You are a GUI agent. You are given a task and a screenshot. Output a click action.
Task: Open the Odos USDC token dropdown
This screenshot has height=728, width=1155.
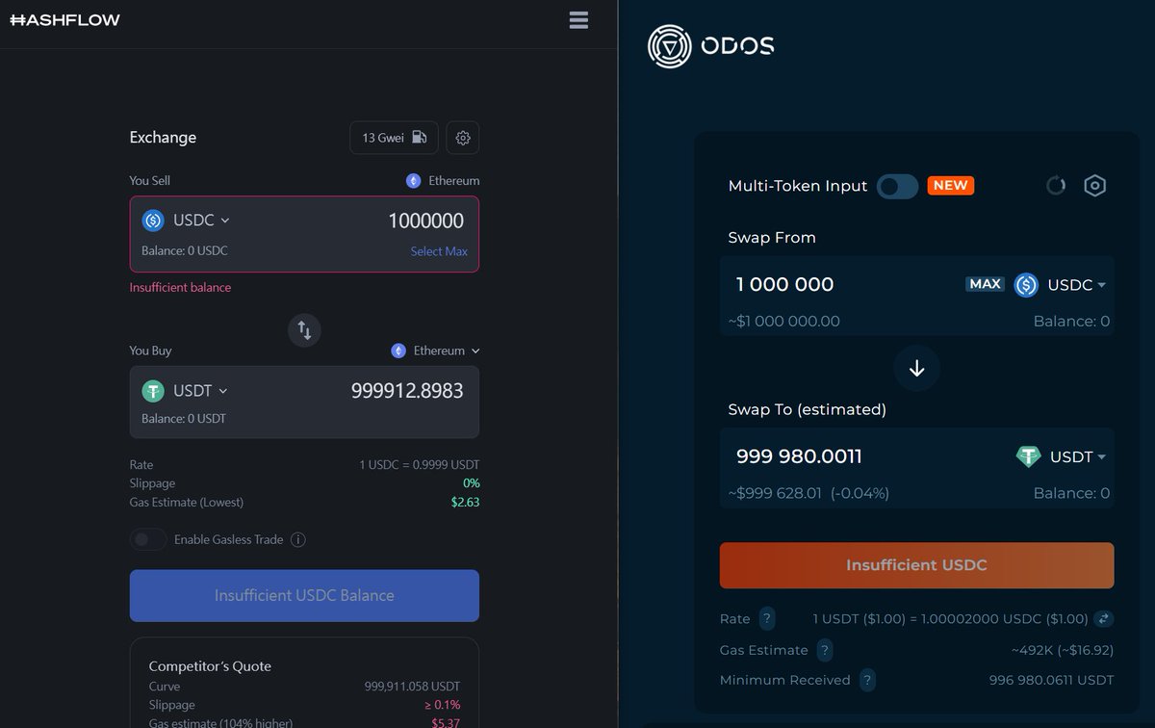coord(1076,285)
